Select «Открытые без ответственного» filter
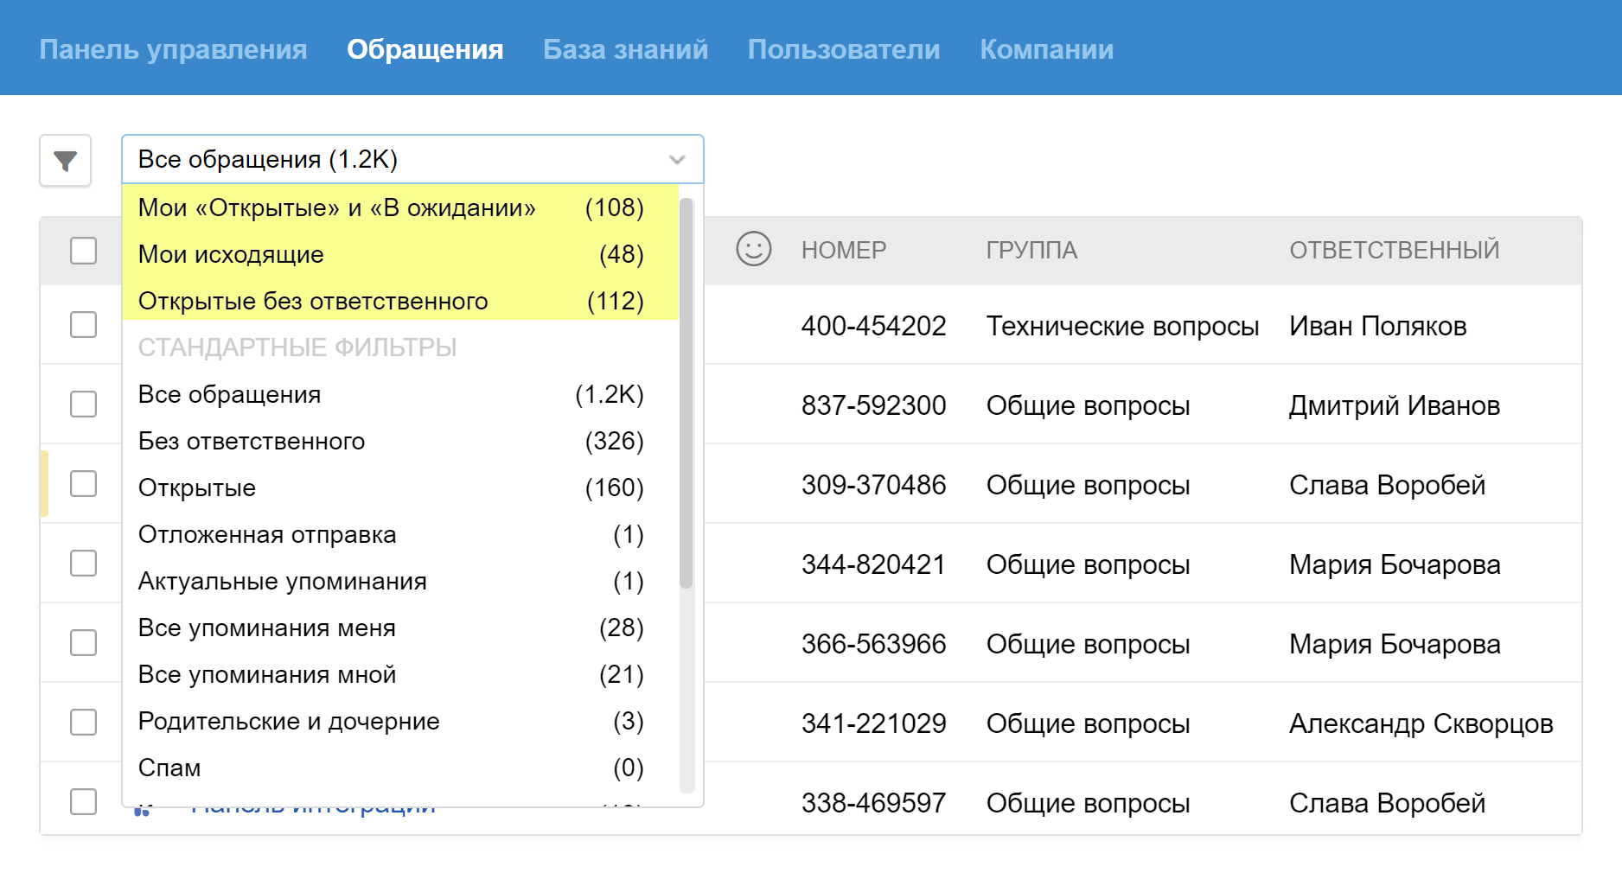 pos(400,302)
